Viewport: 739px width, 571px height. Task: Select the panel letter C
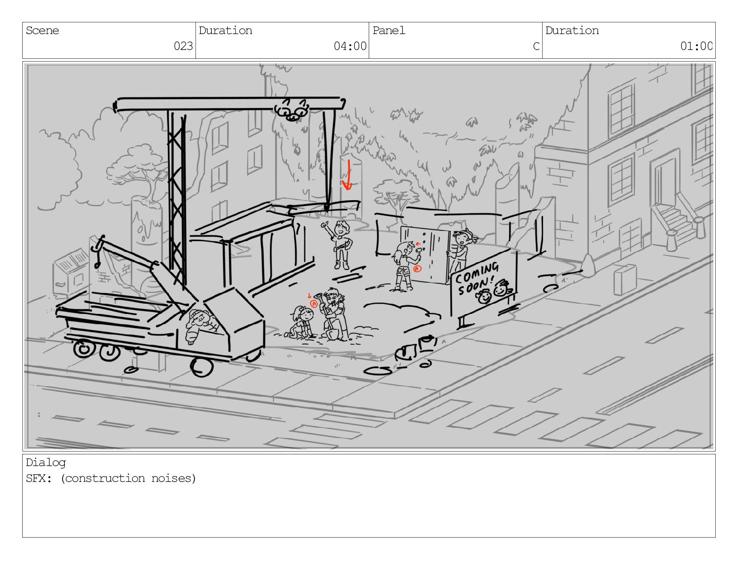(x=536, y=46)
